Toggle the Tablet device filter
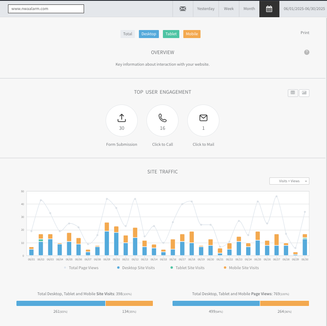327x326 pixels. pyautogui.click(x=171, y=34)
